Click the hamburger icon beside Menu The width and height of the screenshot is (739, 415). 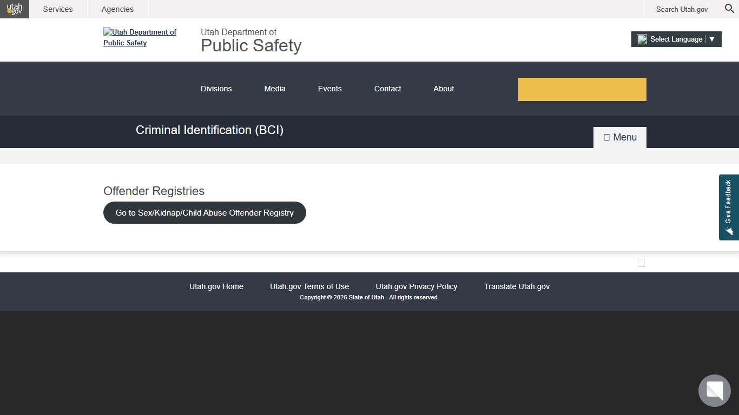(x=606, y=137)
